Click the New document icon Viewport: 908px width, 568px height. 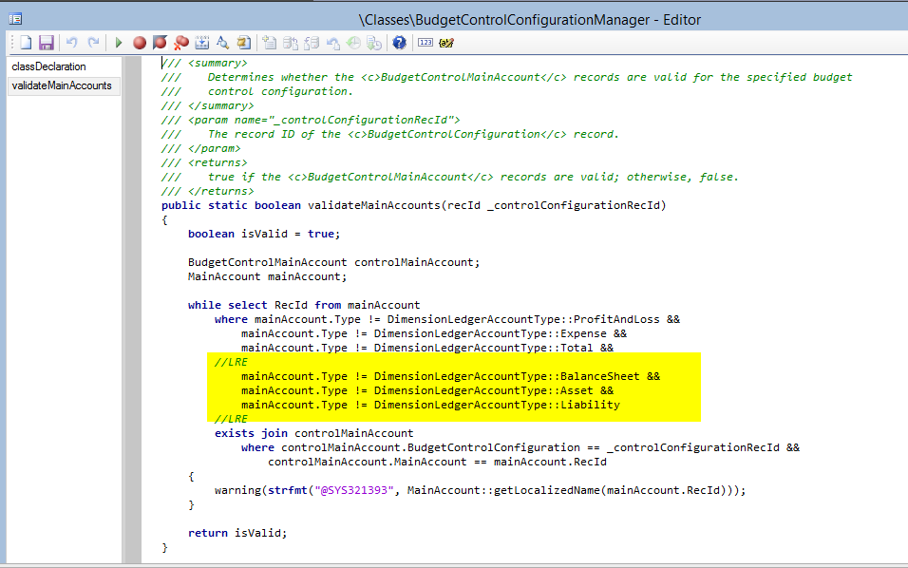pos(27,43)
